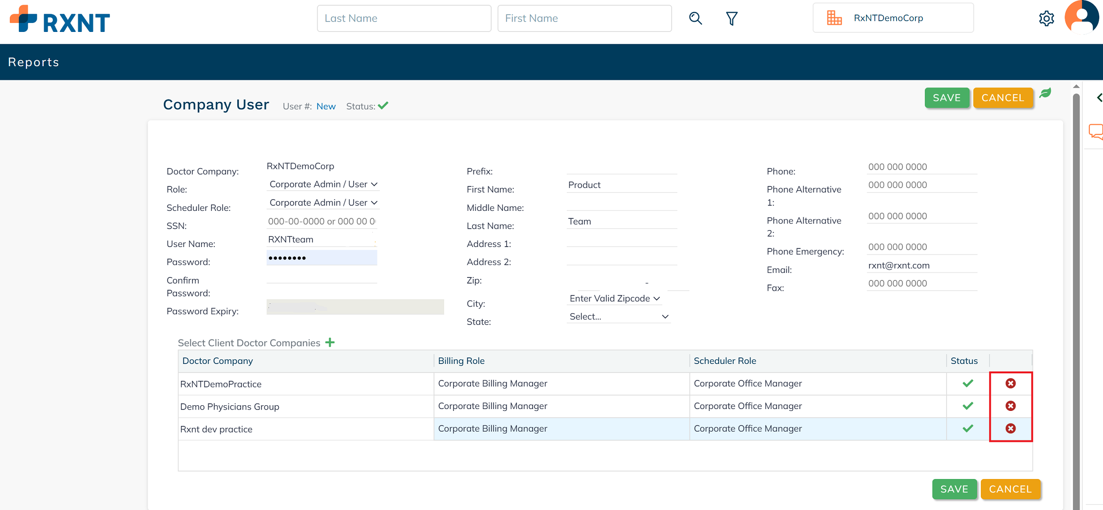The image size is (1103, 510).
Task: Remove Demo Physicians Group row with red X
Action: coord(1010,406)
